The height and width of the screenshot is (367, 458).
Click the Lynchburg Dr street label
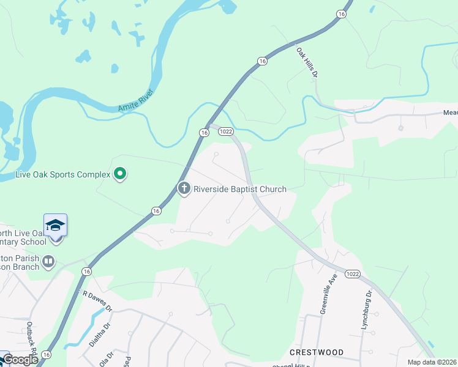click(x=367, y=310)
